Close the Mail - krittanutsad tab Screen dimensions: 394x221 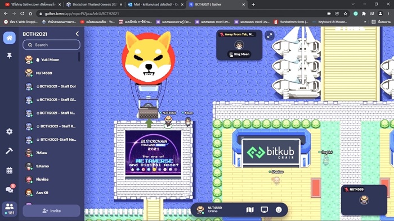click(x=182, y=4)
